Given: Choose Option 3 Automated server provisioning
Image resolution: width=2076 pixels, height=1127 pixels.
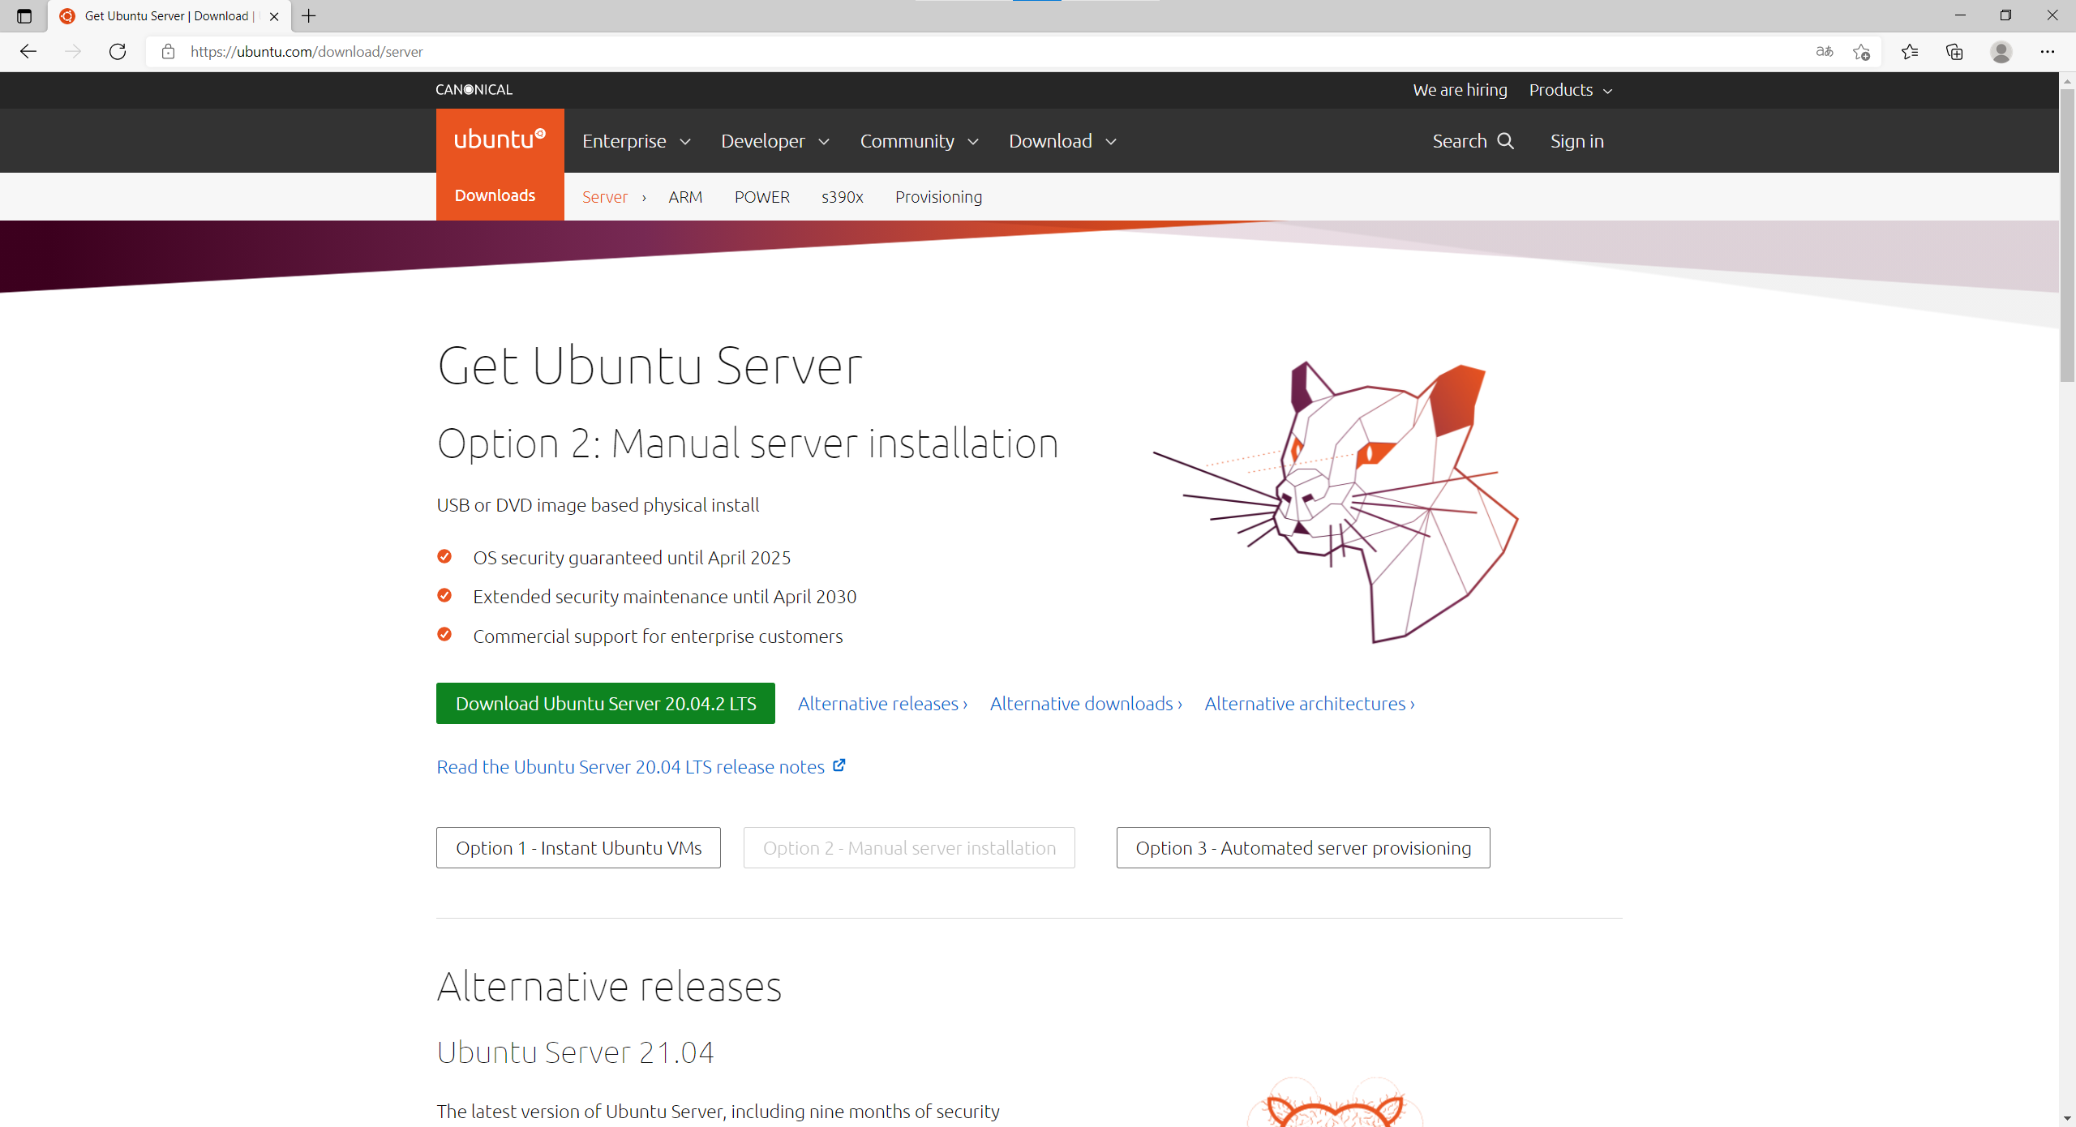Looking at the screenshot, I should pyautogui.click(x=1302, y=848).
